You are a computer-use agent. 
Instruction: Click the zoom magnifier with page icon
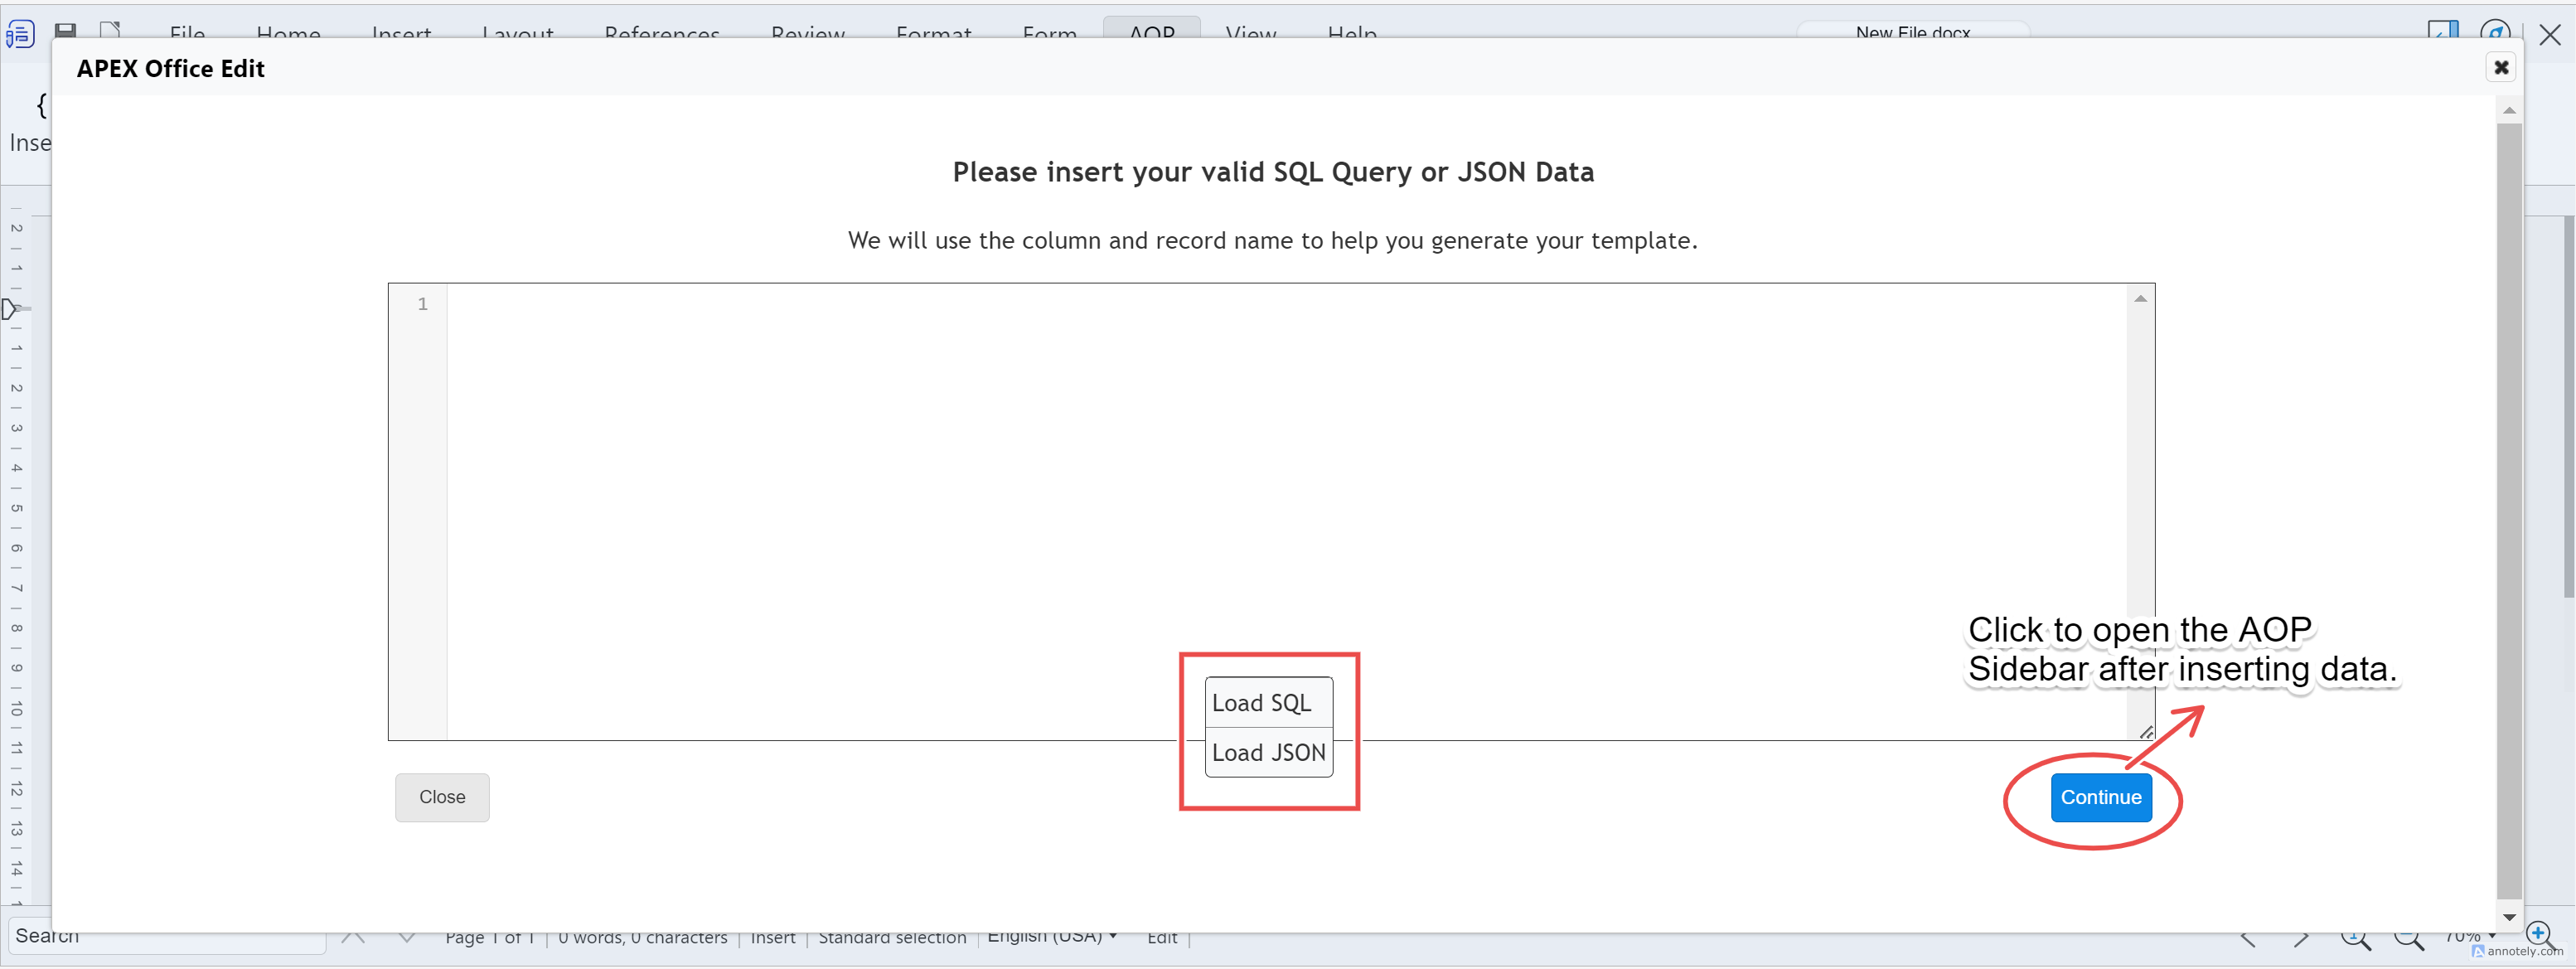tap(2356, 939)
